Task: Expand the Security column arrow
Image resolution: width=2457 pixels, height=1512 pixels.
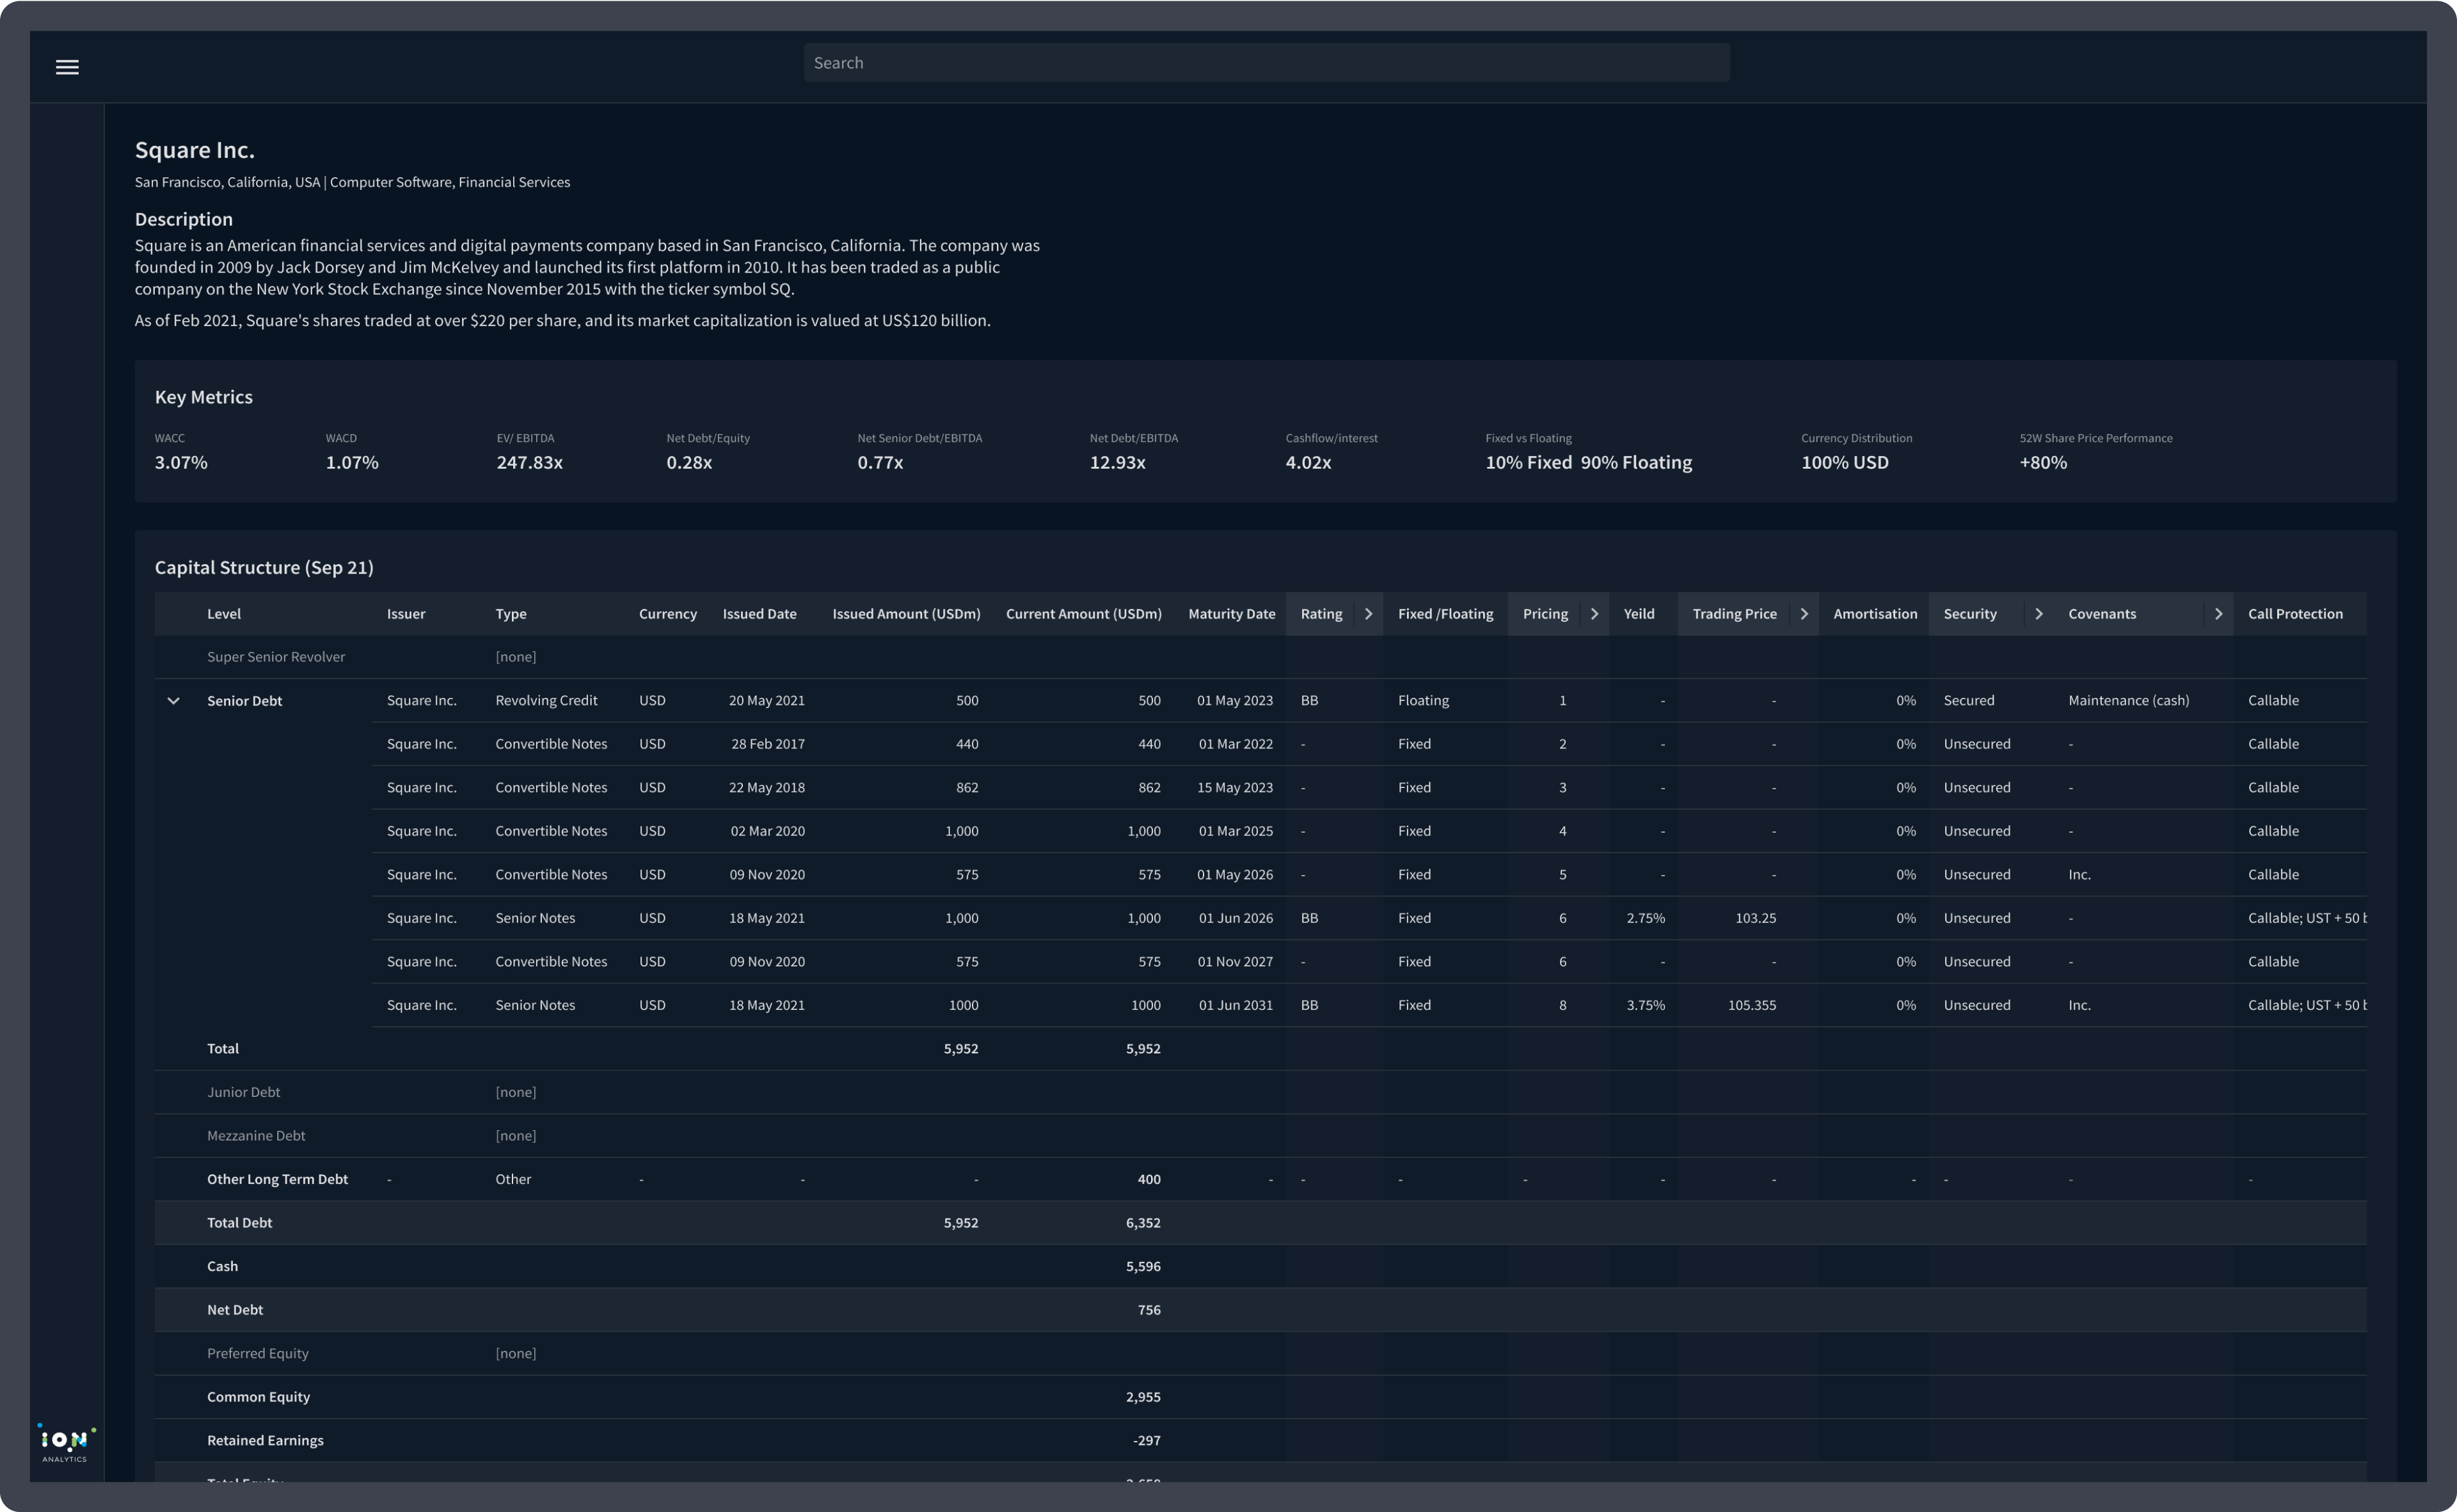Action: [x=2038, y=614]
